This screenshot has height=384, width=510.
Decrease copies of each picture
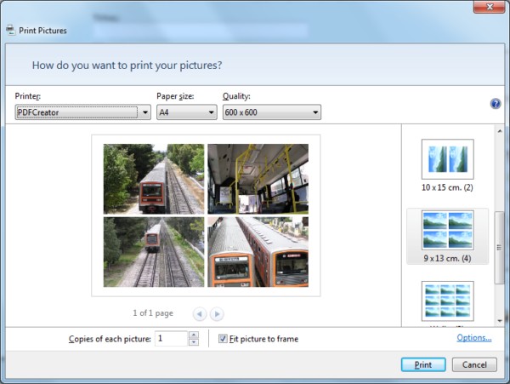194,342
